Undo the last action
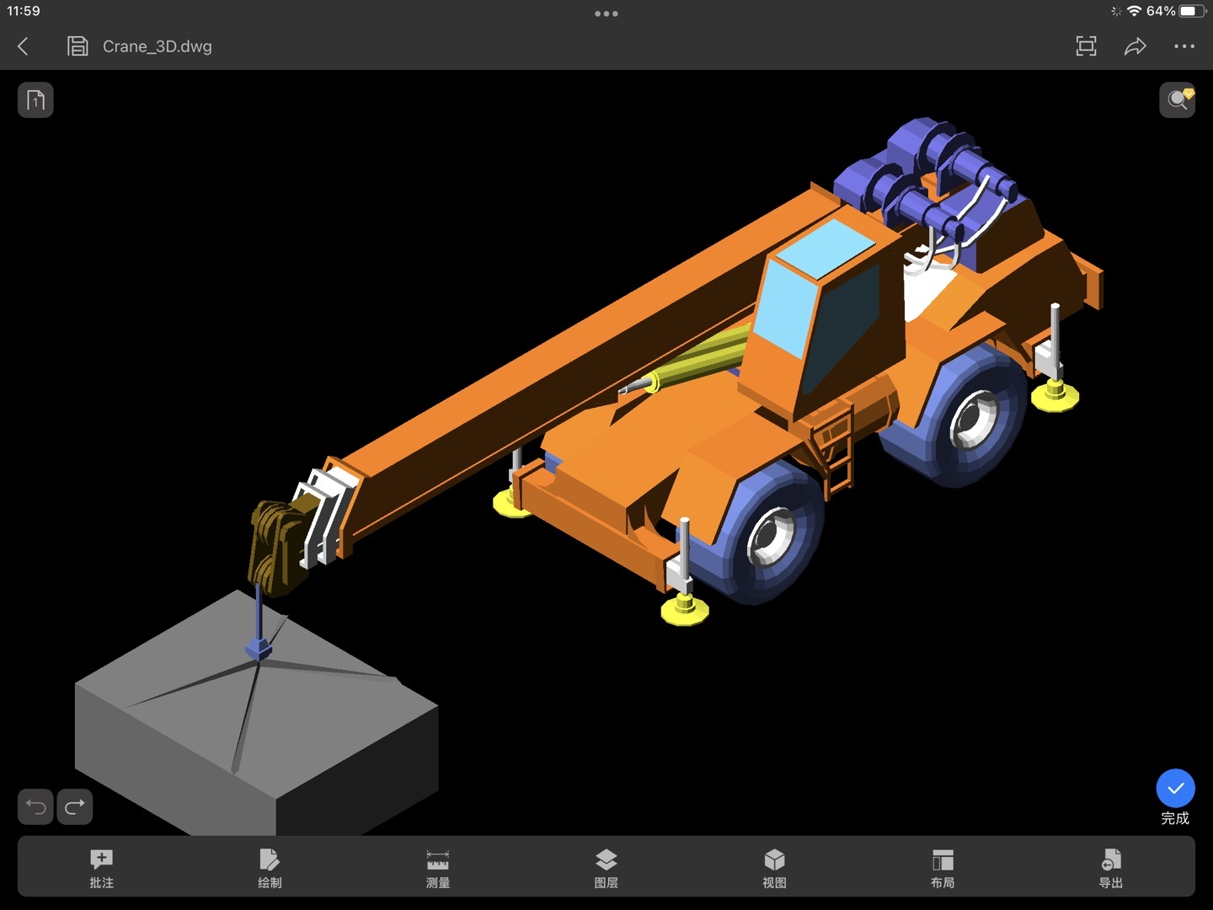This screenshot has height=910, width=1213. point(35,807)
